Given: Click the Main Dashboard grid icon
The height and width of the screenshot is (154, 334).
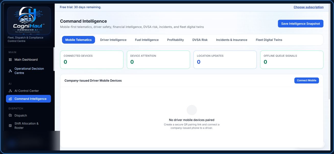Looking at the screenshot, I should pos(10,60).
